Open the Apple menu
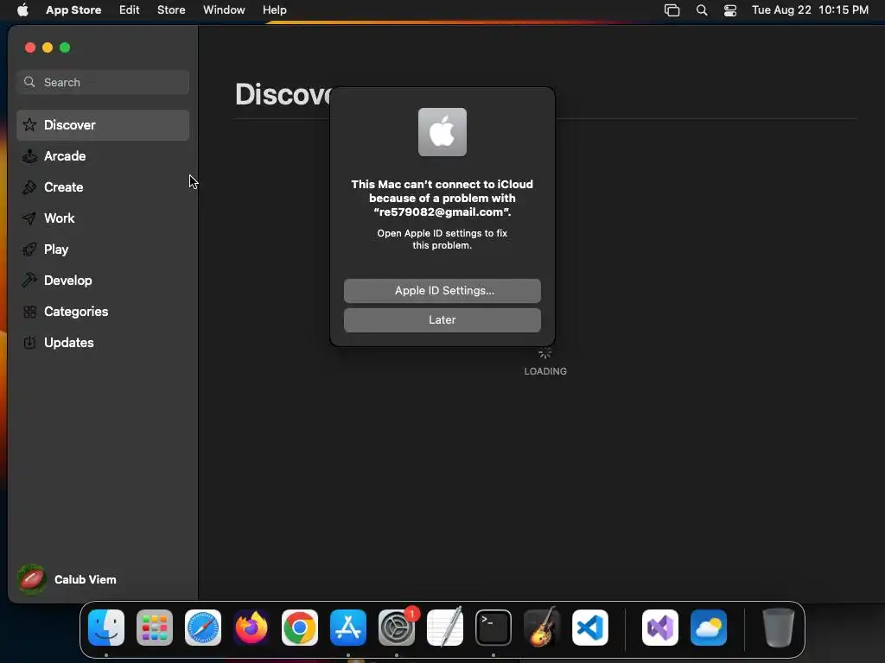The width and height of the screenshot is (885, 663). click(x=22, y=10)
